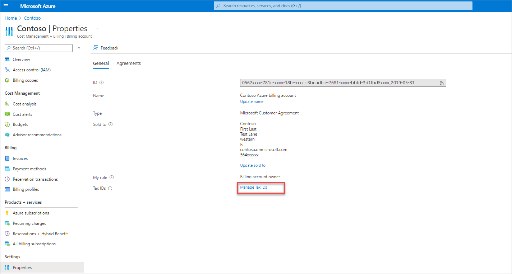
Task: Open Azure subscriptions key icon
Action: point(7,213)
